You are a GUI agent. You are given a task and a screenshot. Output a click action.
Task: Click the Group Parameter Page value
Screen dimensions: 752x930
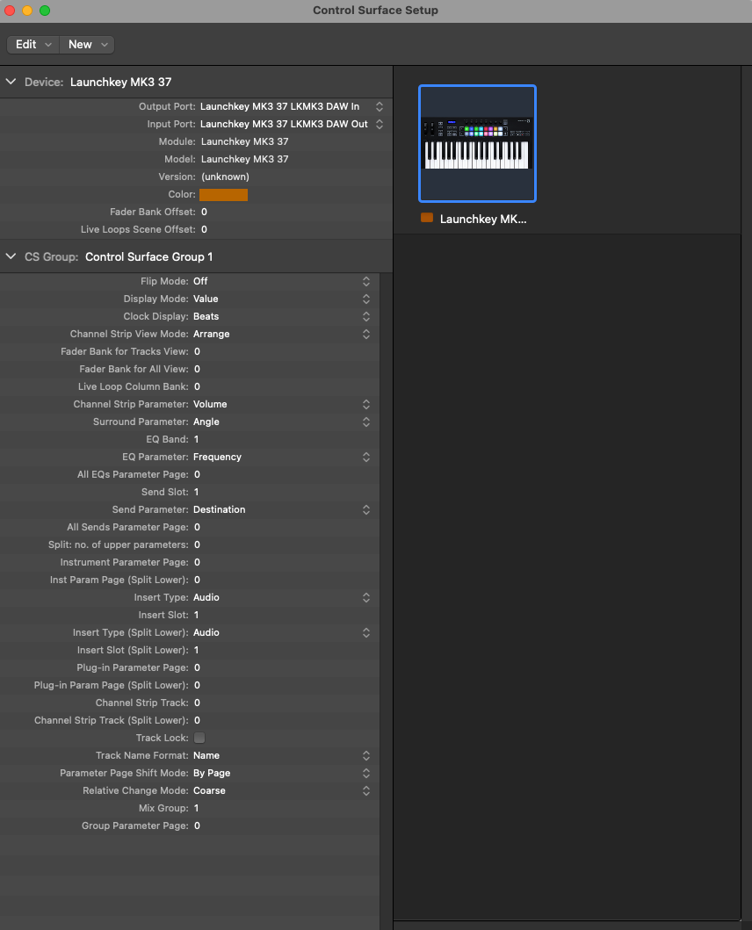click(x=197, y=825)
